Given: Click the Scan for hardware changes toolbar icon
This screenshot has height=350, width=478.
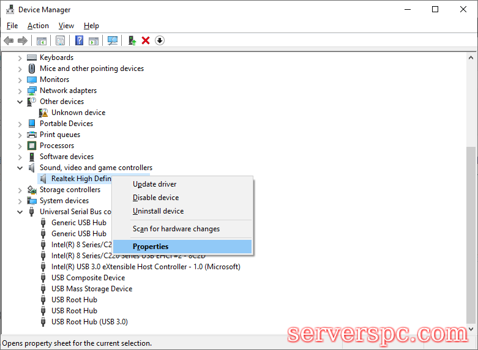Looking at the screenshot, I should click(x=113, y=40).
